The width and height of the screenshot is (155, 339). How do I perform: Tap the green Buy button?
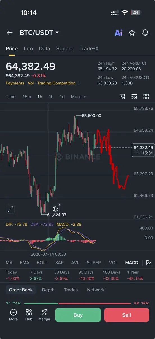[78, 315]
